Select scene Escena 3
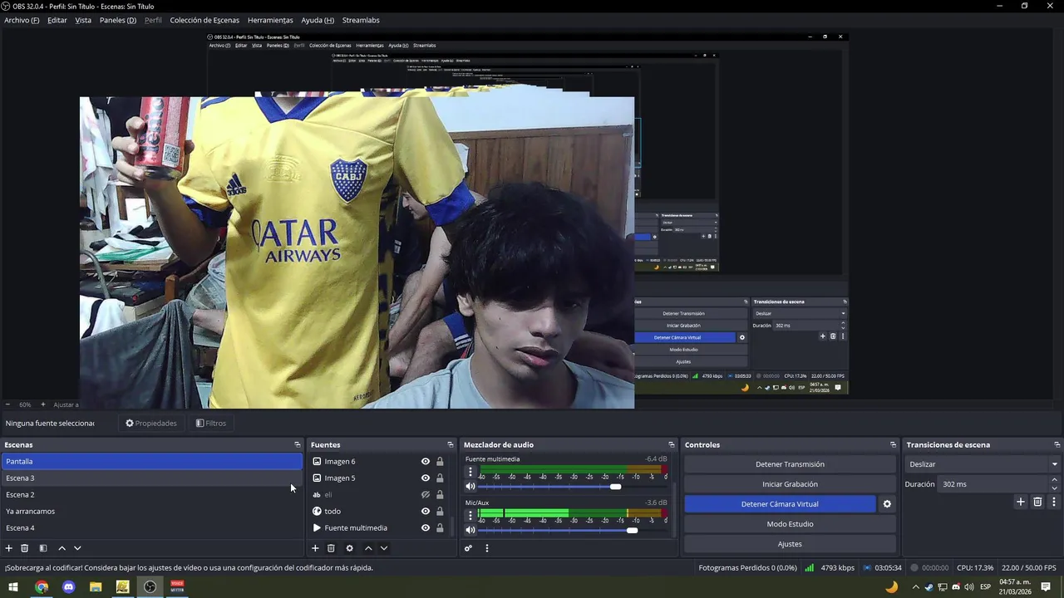This screenshot has width=1064, height=598. coord(151,478)
